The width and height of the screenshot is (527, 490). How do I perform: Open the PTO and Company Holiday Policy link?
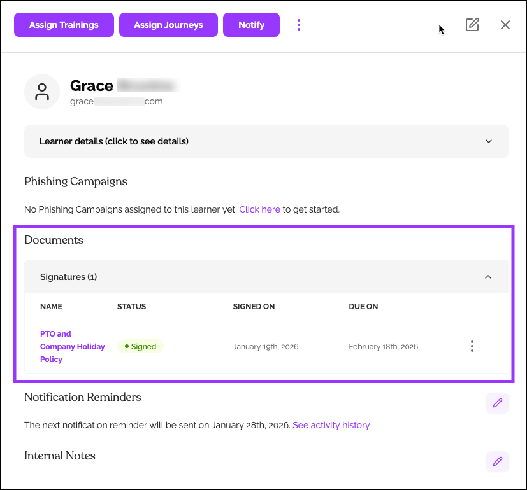click(x=72, y=346)
